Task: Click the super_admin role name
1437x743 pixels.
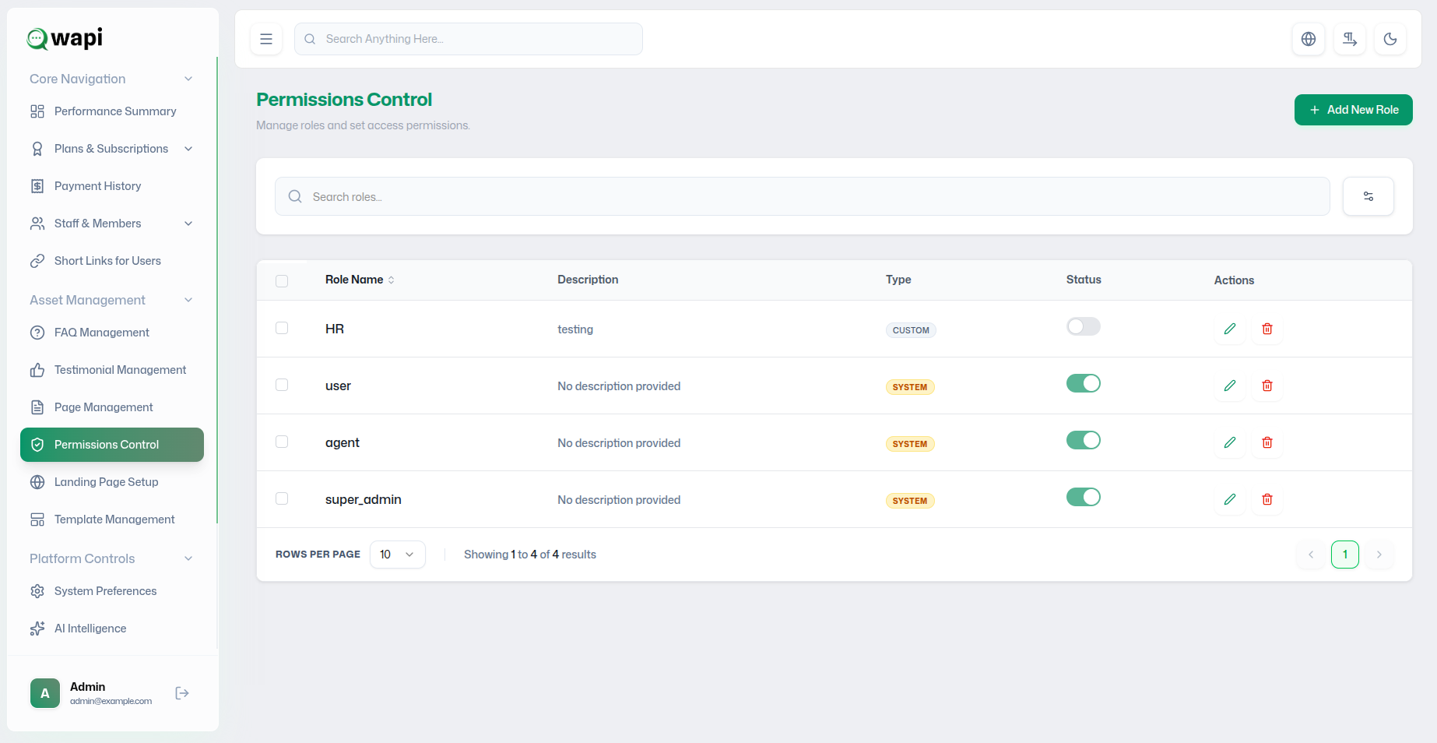Action: coord(364,499)
